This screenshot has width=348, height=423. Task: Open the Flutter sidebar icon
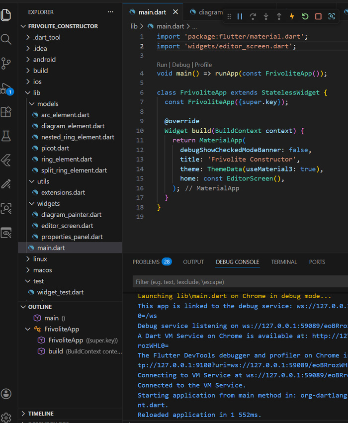pos(6,160)
